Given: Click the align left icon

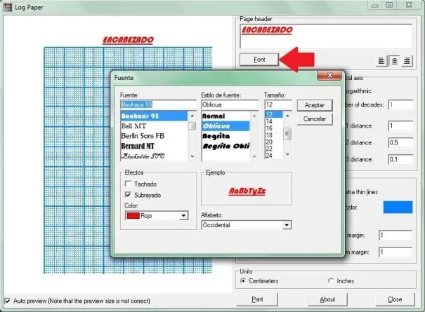Looking at the screenshot, I should click(382, 60).
